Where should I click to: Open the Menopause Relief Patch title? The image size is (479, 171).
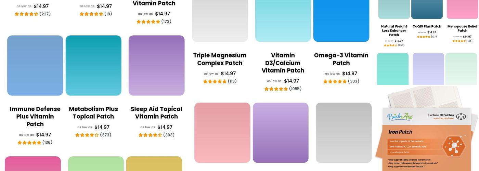click(462, 28)
